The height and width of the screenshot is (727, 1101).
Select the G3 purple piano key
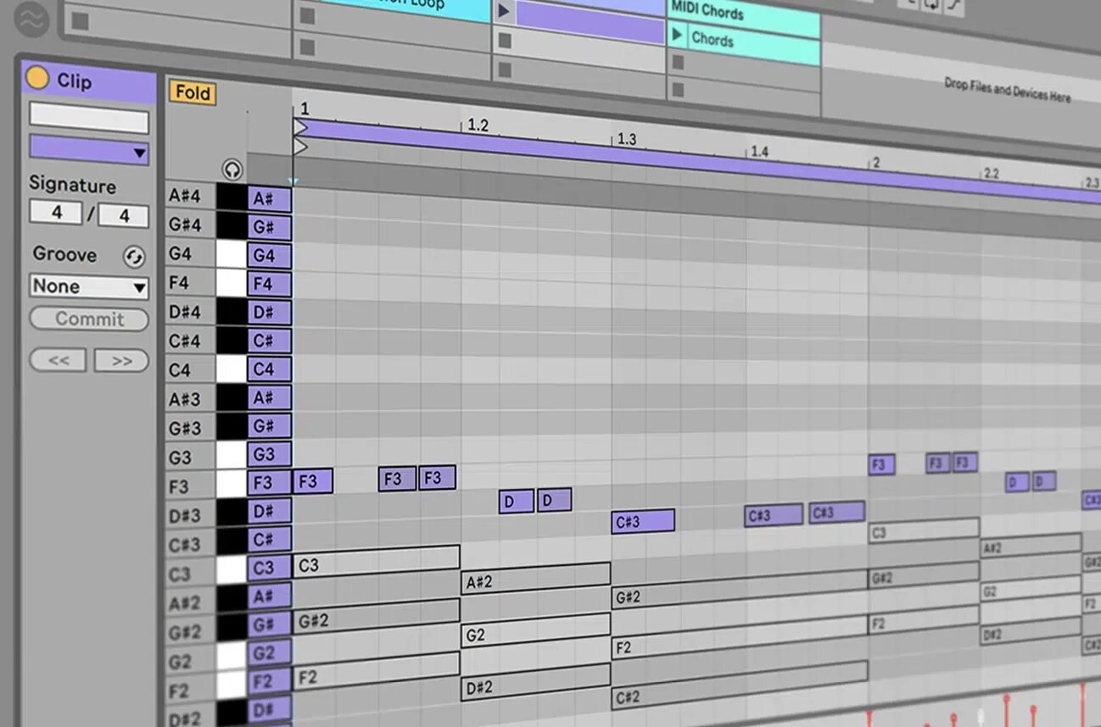270,454
